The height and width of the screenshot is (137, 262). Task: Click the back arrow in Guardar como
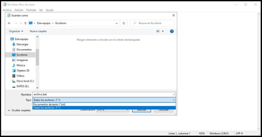tap(9, 23)
